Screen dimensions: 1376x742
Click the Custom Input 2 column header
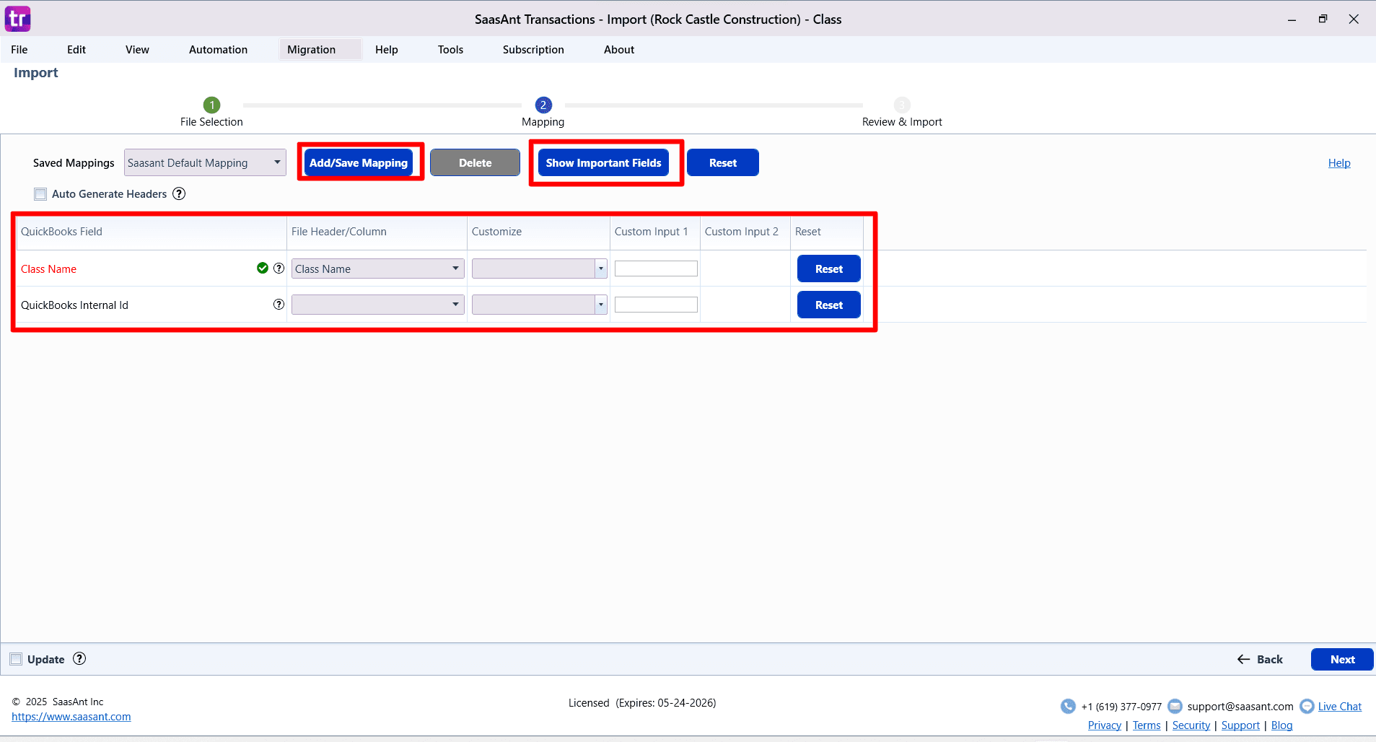click(745, 232)
